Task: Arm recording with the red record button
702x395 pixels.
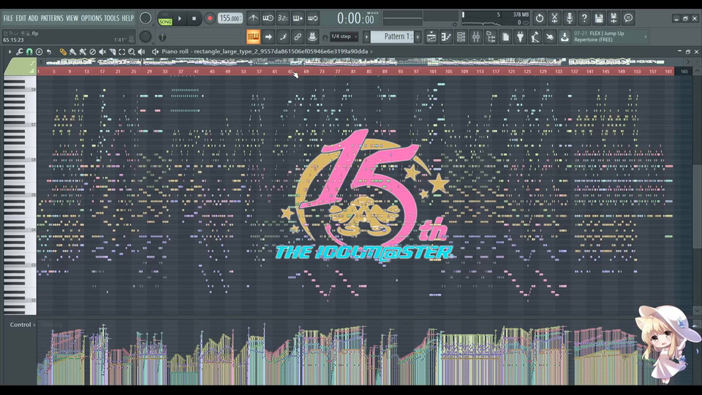Action: 209,18
